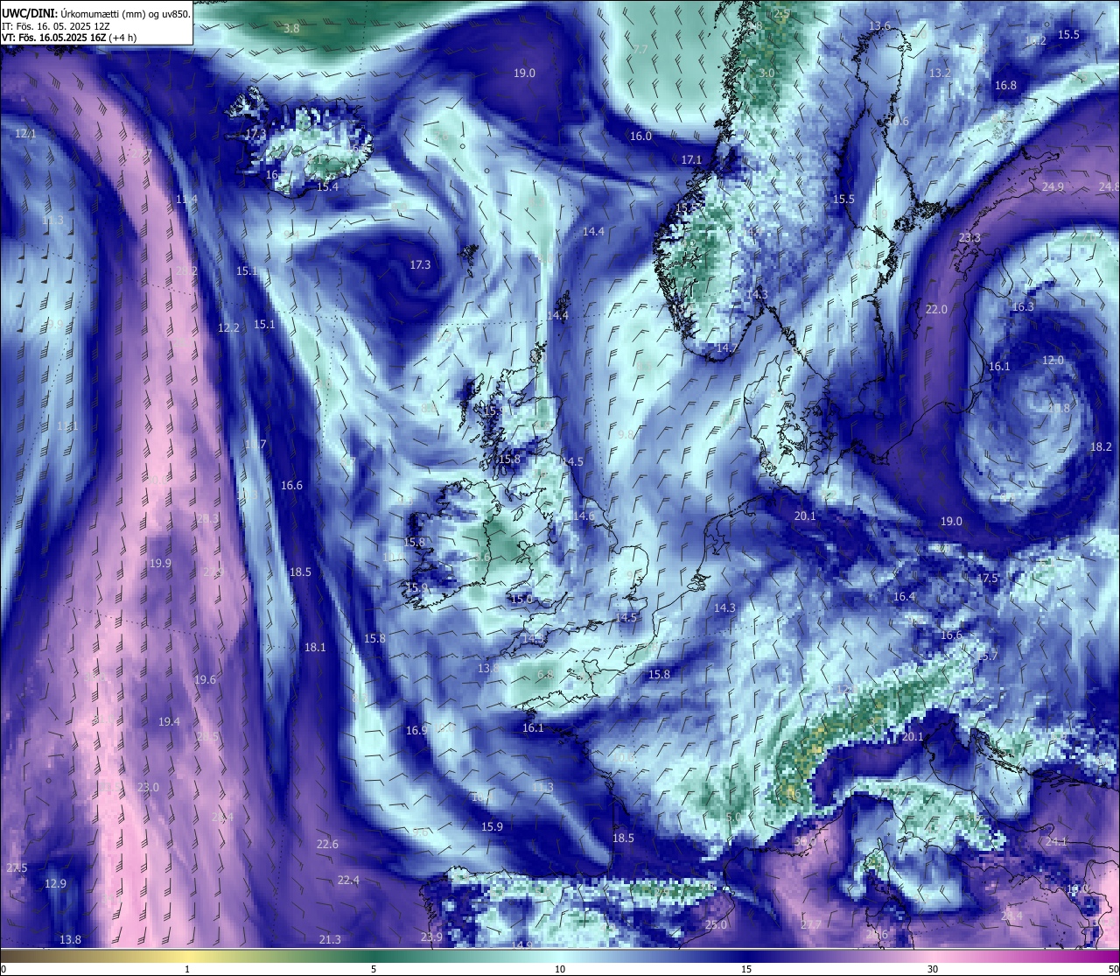
Task: Click the map value "19.4"
Action: [x=169, y=722]
